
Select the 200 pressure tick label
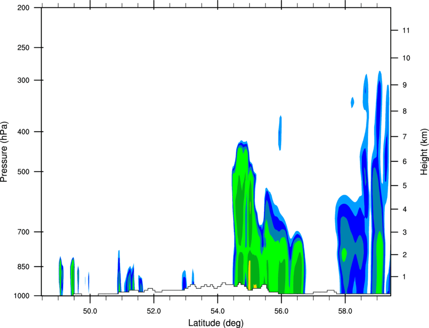click(23, 8)
